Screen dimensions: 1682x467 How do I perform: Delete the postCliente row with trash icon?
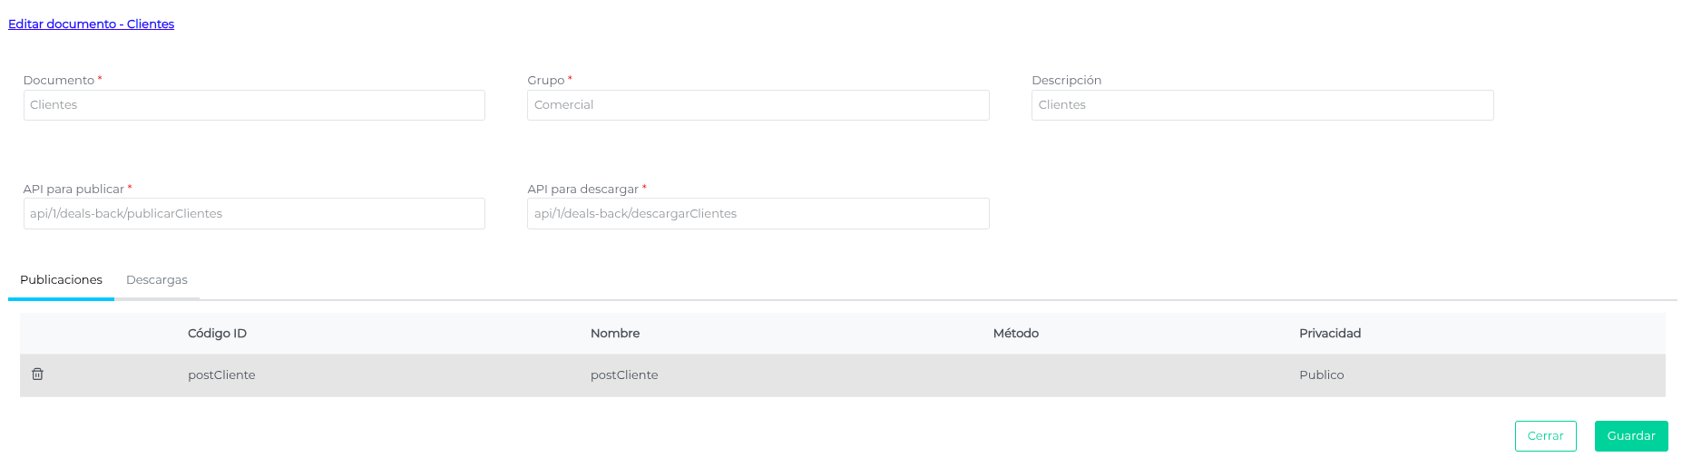[x=37, y=374]
